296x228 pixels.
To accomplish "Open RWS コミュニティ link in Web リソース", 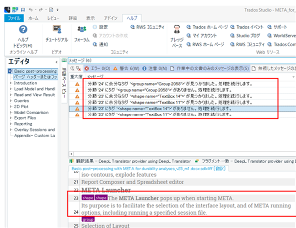I will [247, 44].
